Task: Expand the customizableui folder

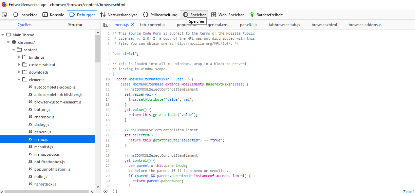Action: (19, 65)
